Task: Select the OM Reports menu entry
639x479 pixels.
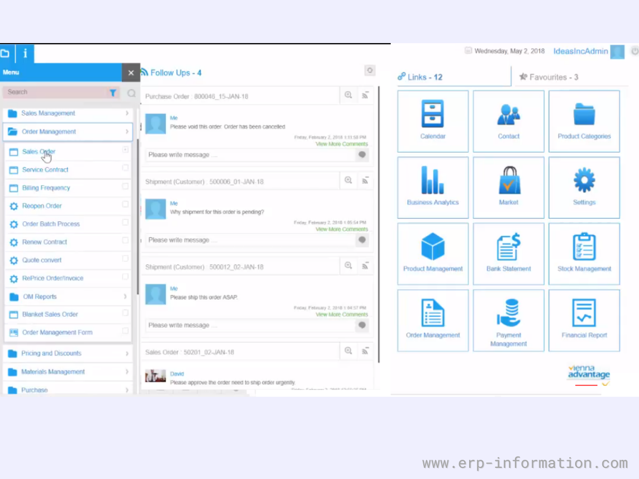Action: coord(39,296)
